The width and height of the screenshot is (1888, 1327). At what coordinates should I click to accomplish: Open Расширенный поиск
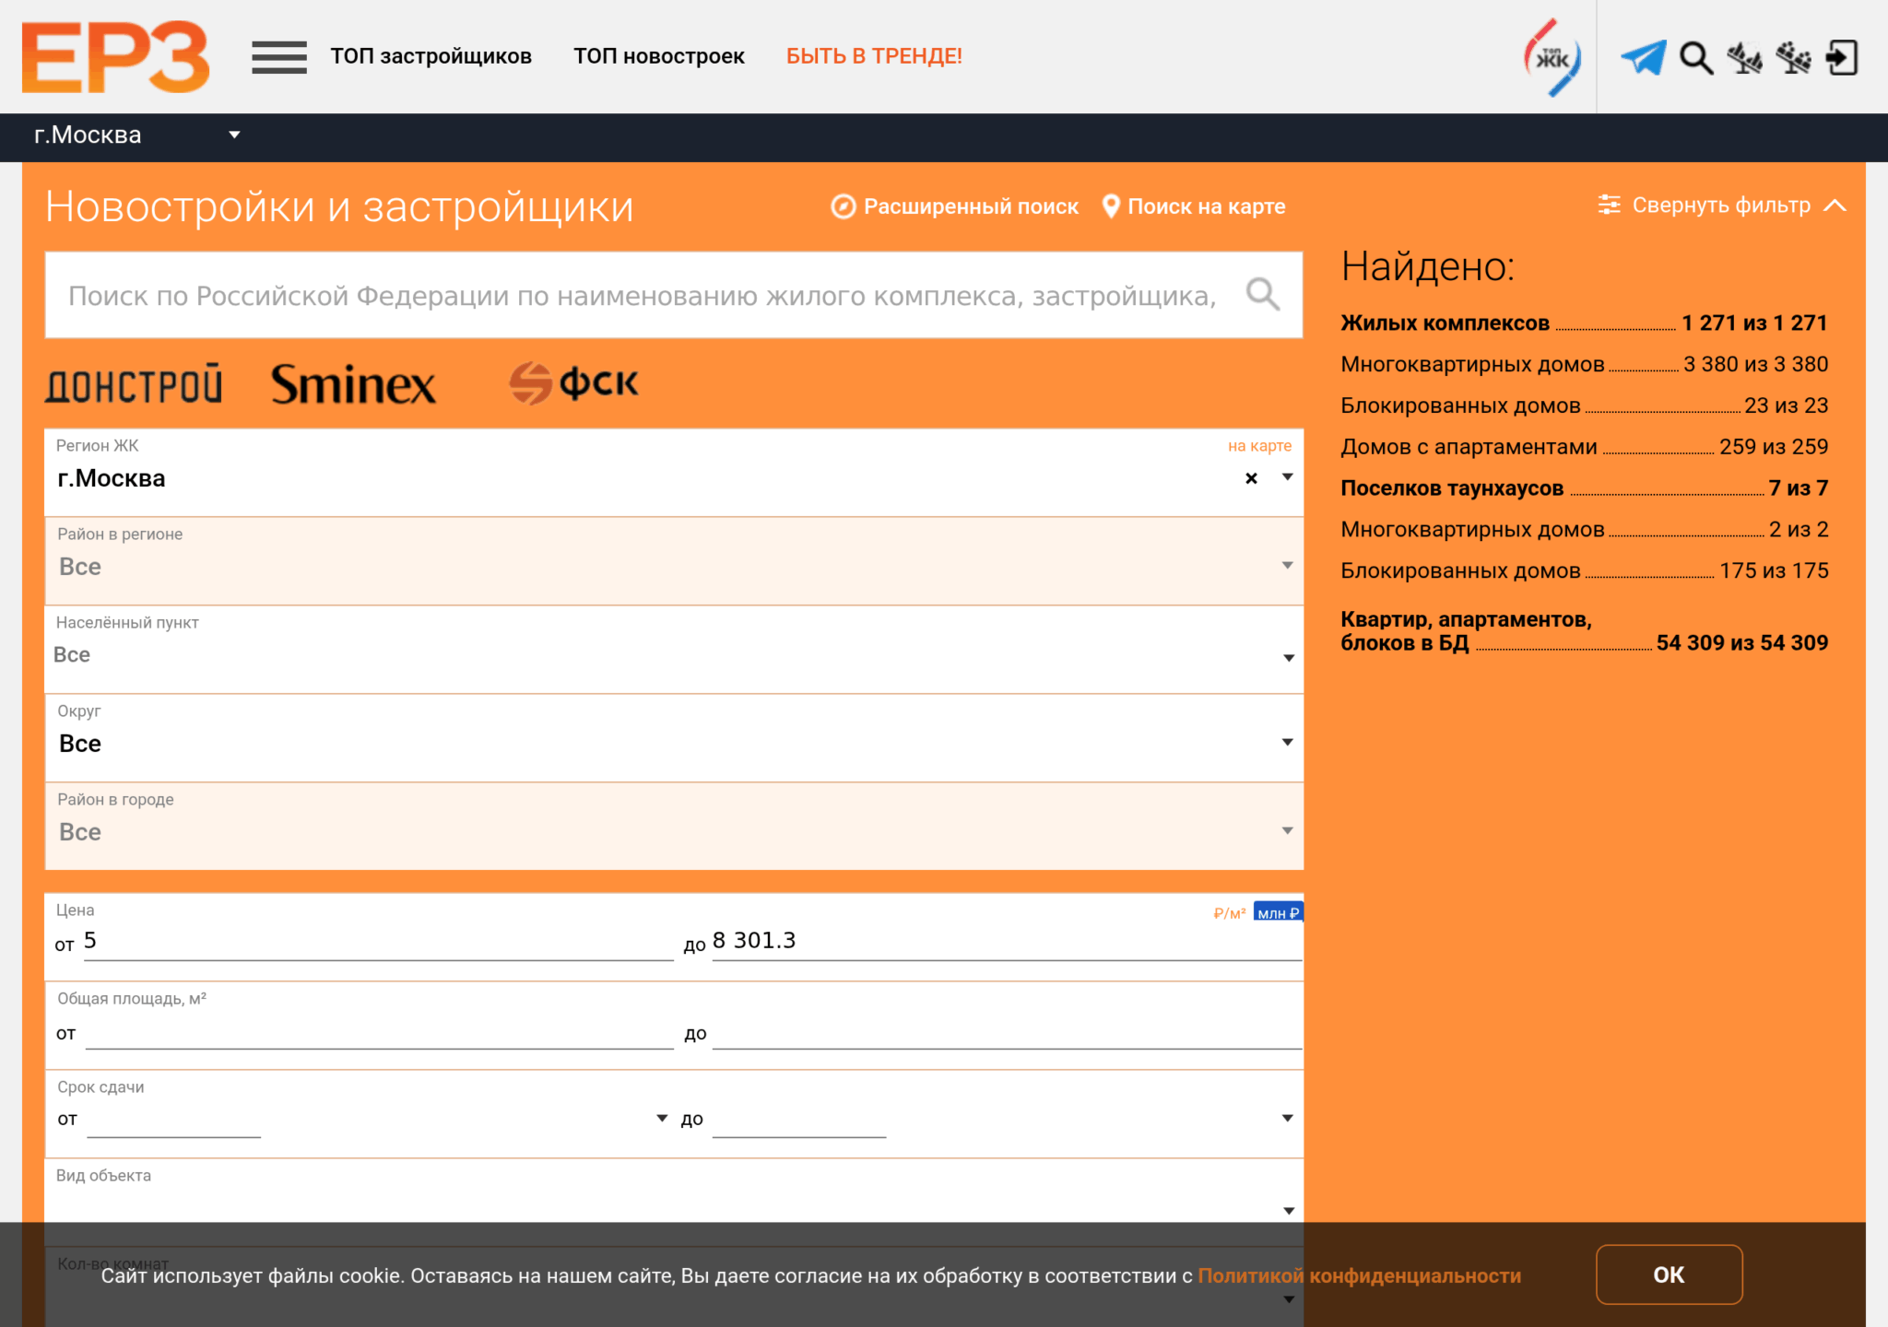click(x=955, y=206)
